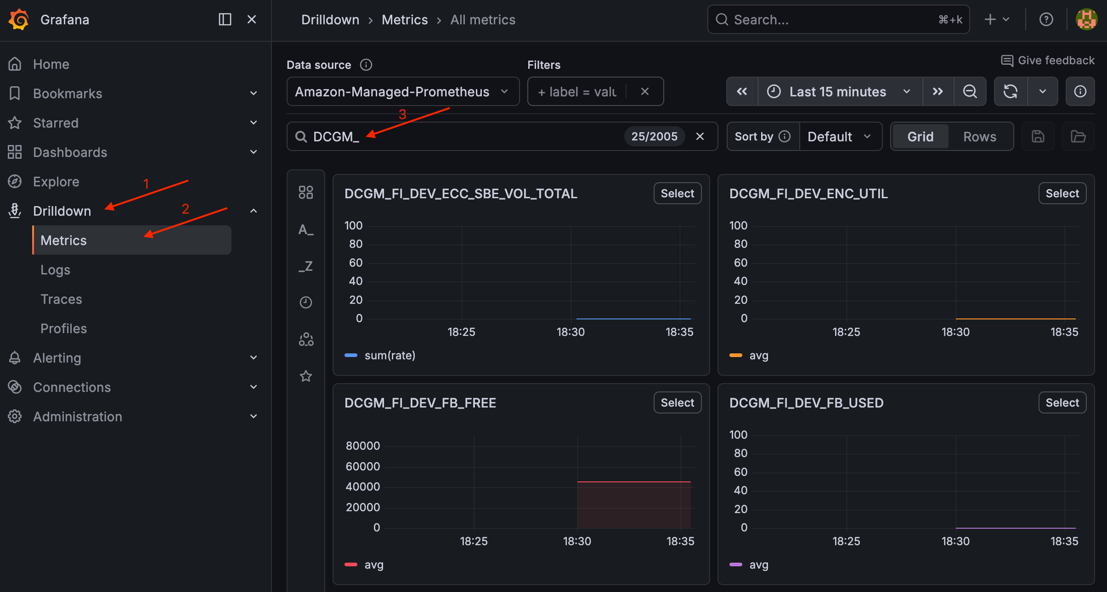1107x592 pixels.
Task: Show Sort by info icon
Action: coord(785,136)
